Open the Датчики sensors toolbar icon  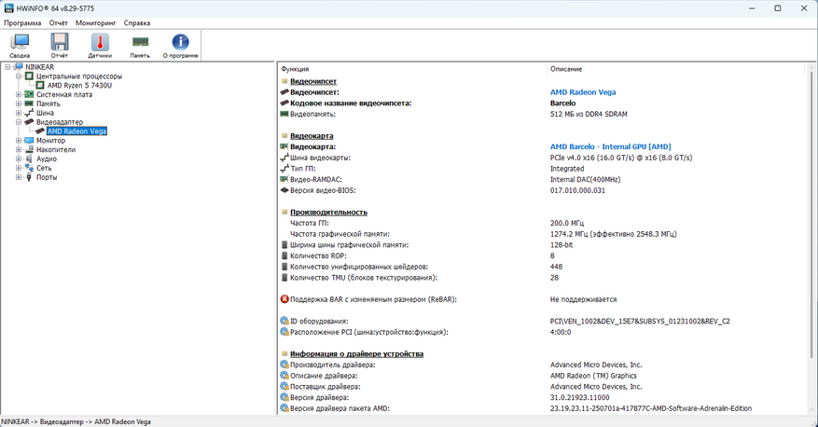pos(100,46)
